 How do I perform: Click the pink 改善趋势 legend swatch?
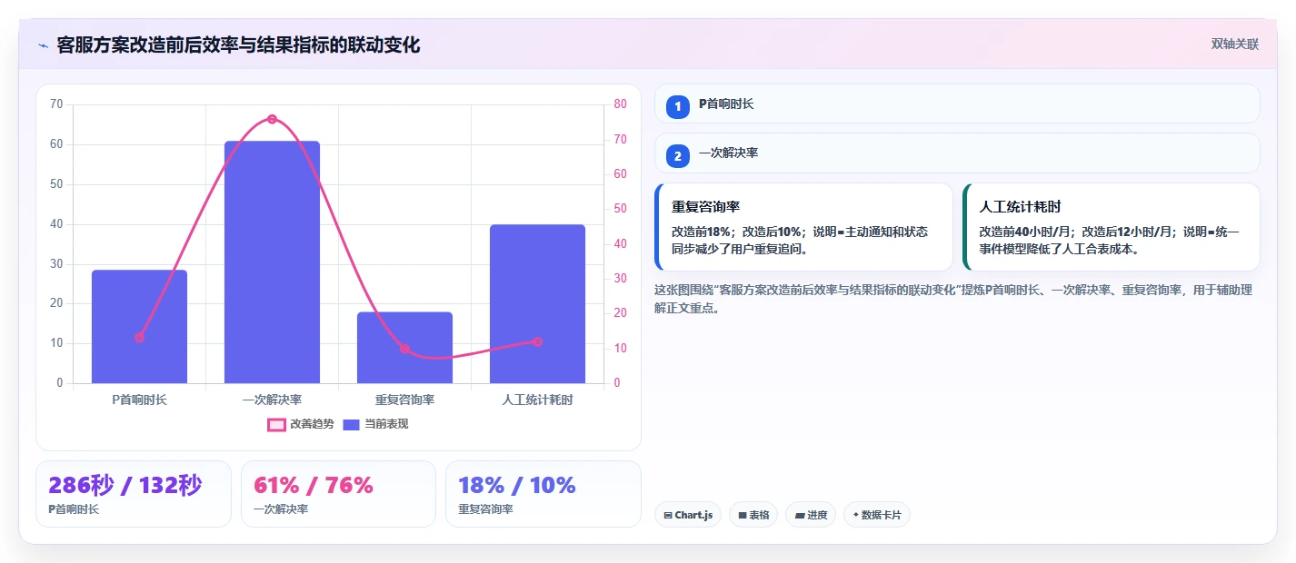point(276,425)
